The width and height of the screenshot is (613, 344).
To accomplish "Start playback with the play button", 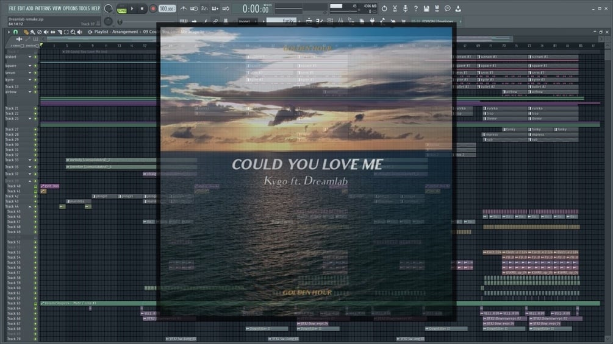I will [132, 8].
